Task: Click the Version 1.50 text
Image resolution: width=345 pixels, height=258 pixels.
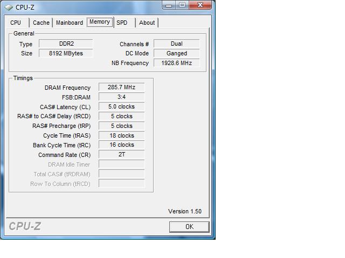Action: 185,211
